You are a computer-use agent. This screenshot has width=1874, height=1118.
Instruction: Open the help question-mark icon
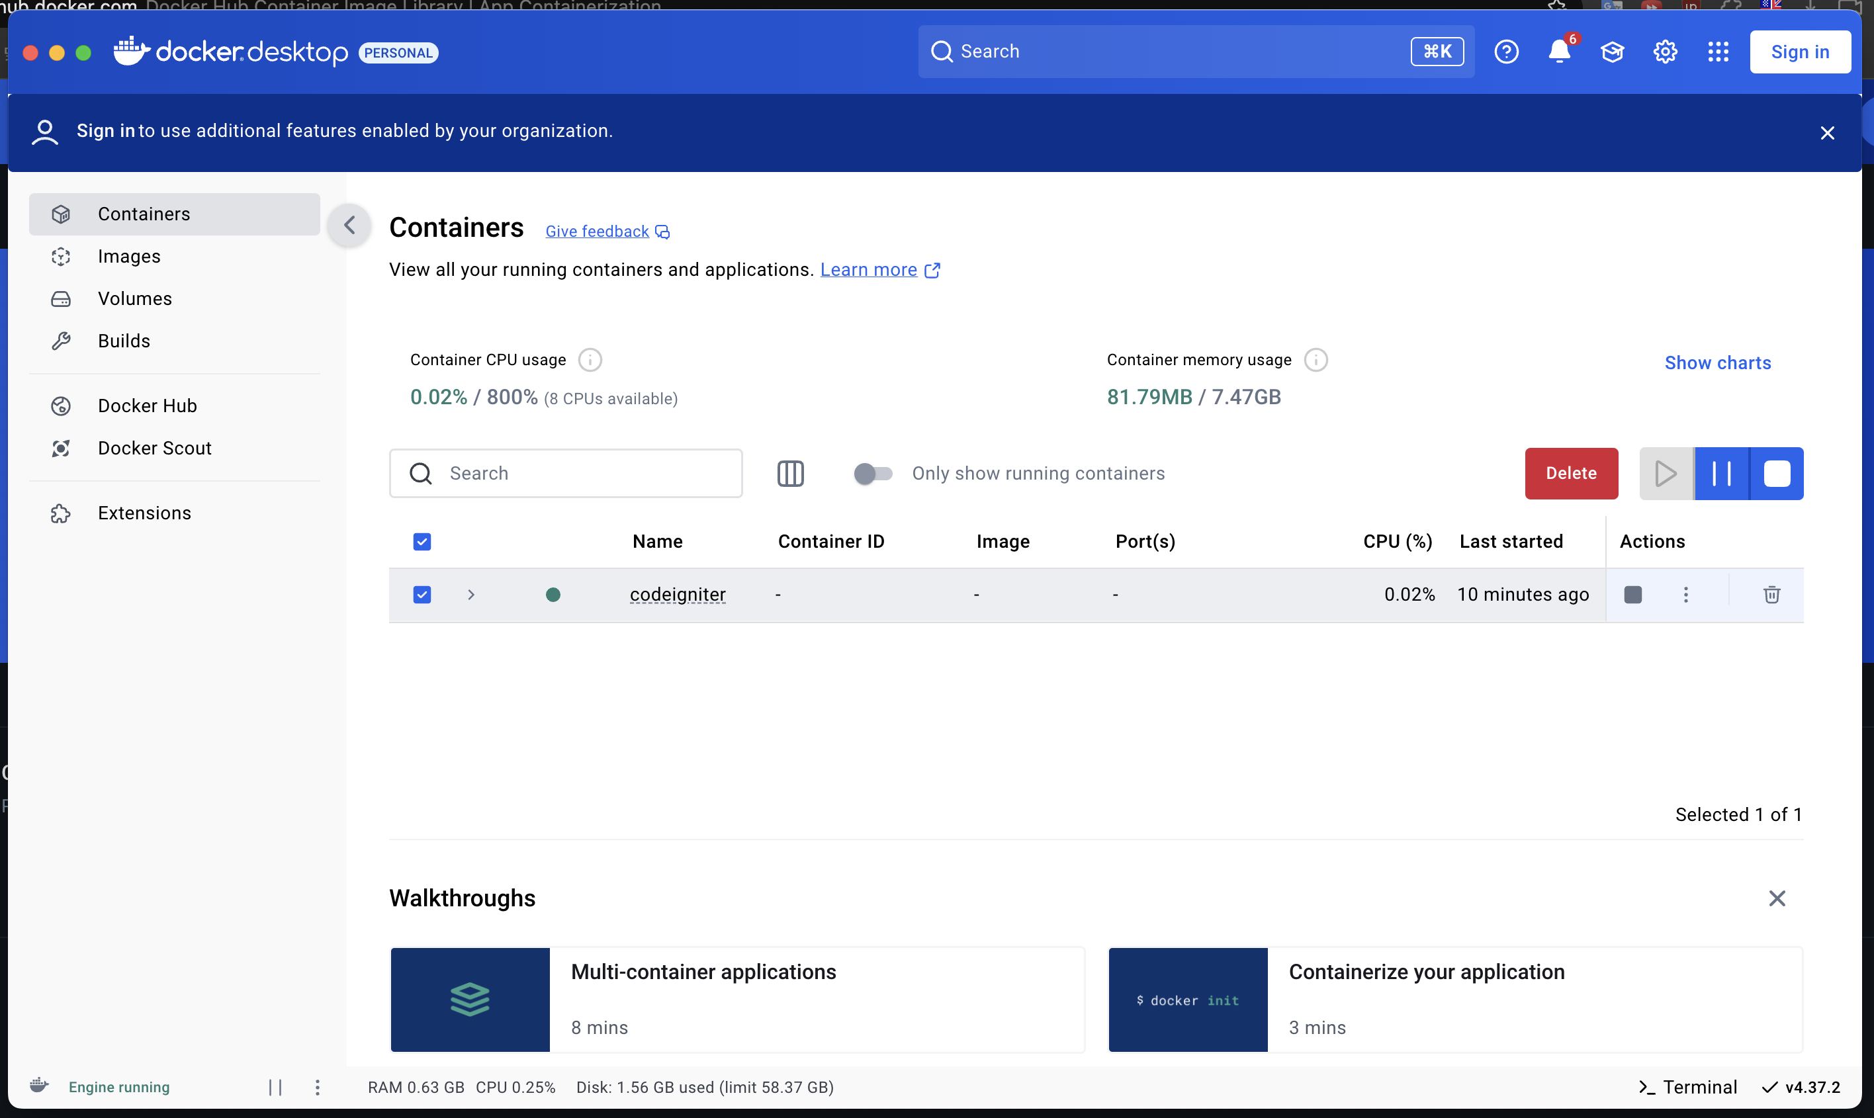click(1506, 52)
